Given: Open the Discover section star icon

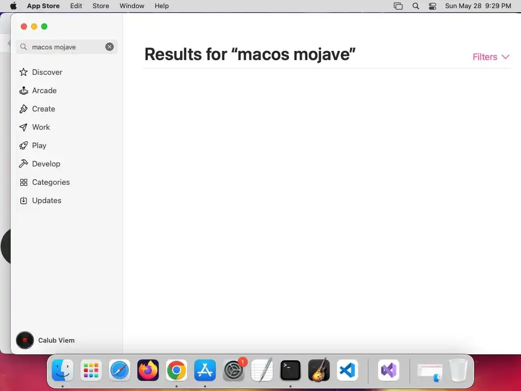Looking at the screenshot, I should 23,72.
